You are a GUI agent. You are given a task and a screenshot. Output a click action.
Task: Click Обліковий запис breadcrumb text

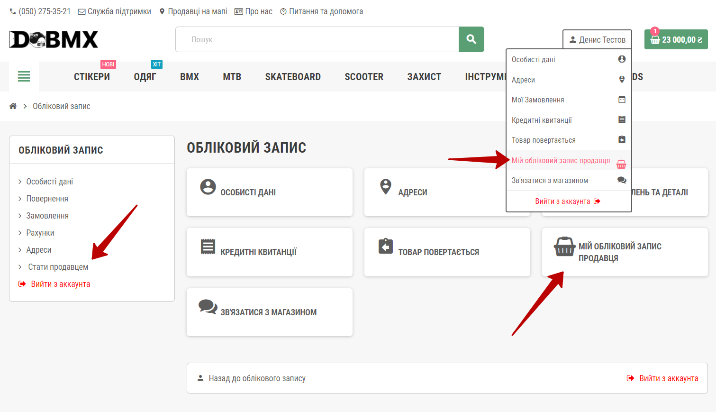[x=62, y=106]
